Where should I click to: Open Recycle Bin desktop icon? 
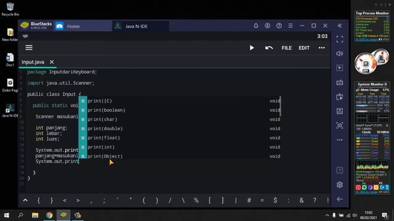tap(10, 9)
